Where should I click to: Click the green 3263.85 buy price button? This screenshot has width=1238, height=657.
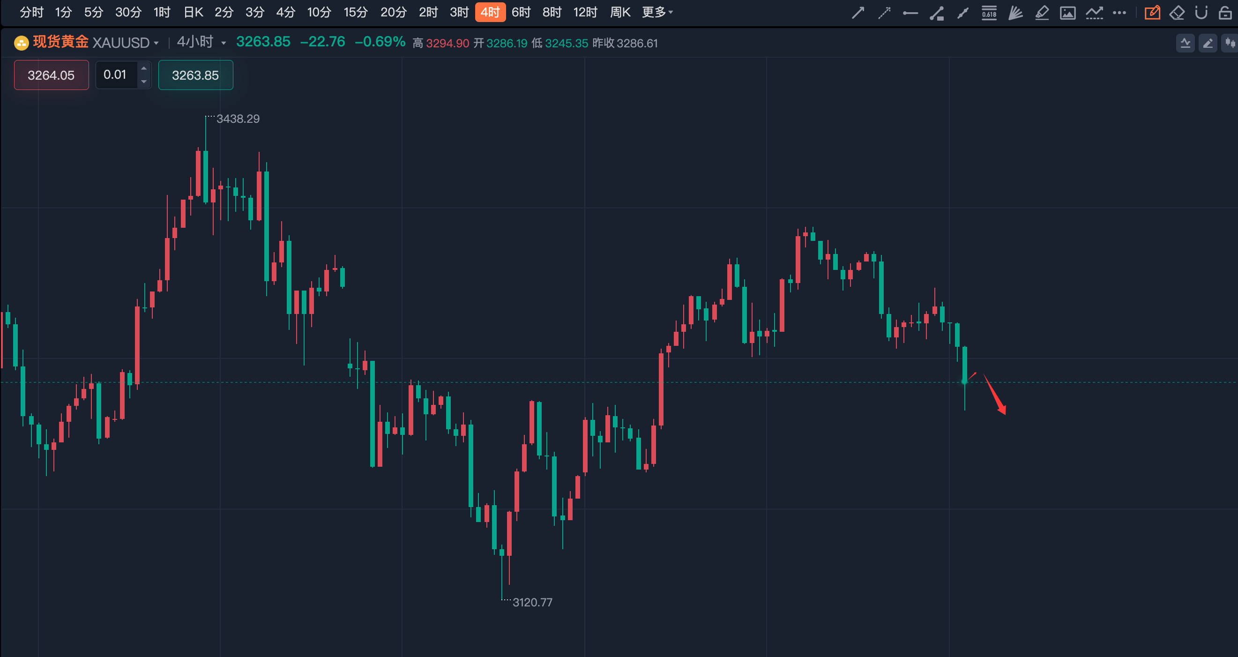coord(195,75)
